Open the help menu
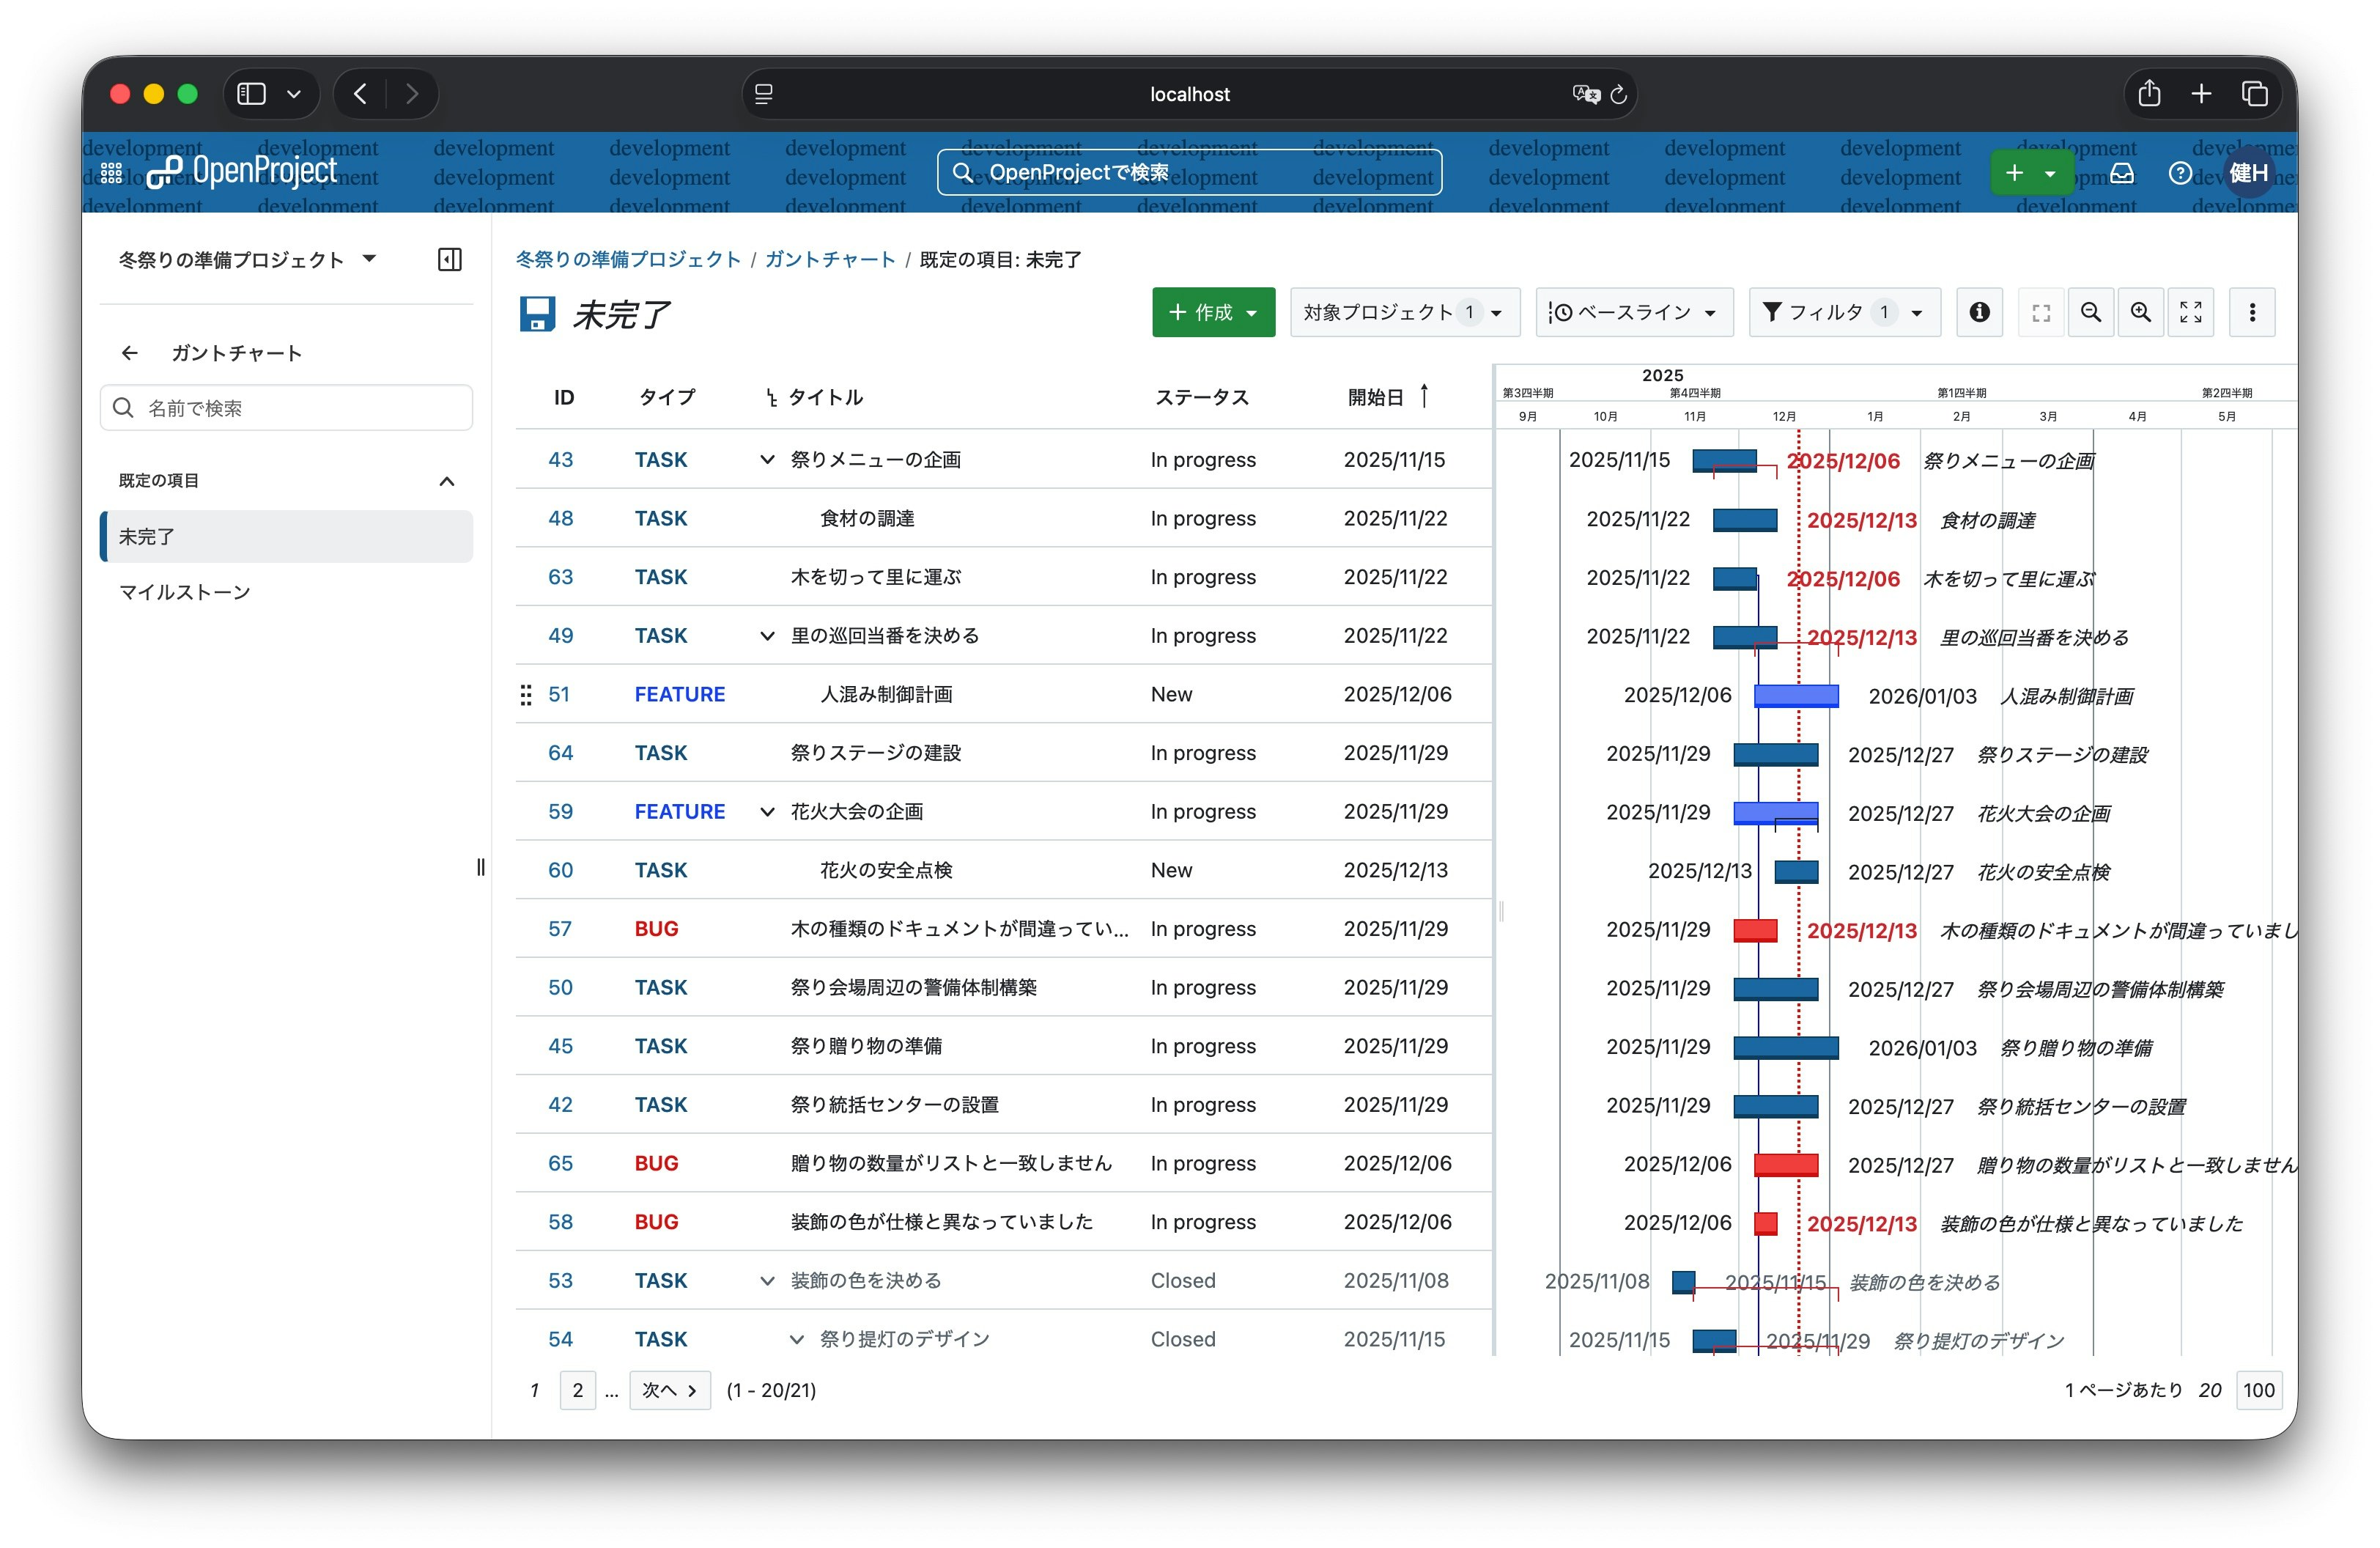Image resolution: width=2380 pixels, height=1548 pixels. (2180, 172)
